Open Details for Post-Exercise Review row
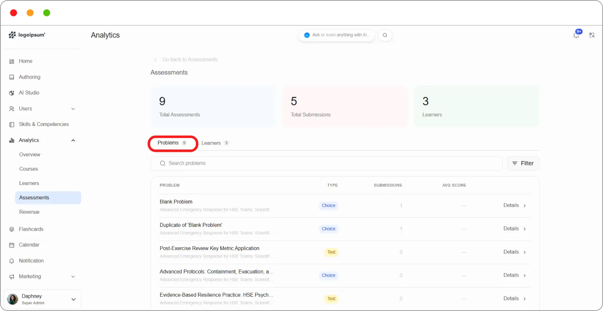Image resolution: width=603 pixels, height=311 pixels. tap(515, 252)
